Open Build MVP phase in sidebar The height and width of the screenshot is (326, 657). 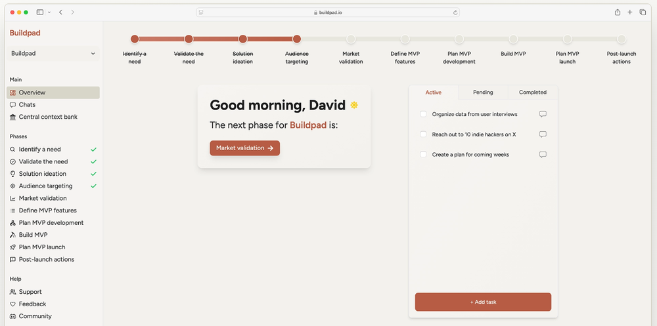coord(53,235)
